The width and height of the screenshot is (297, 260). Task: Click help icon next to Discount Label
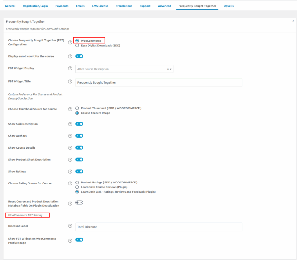pyautogui.click(x=70, y=226)
